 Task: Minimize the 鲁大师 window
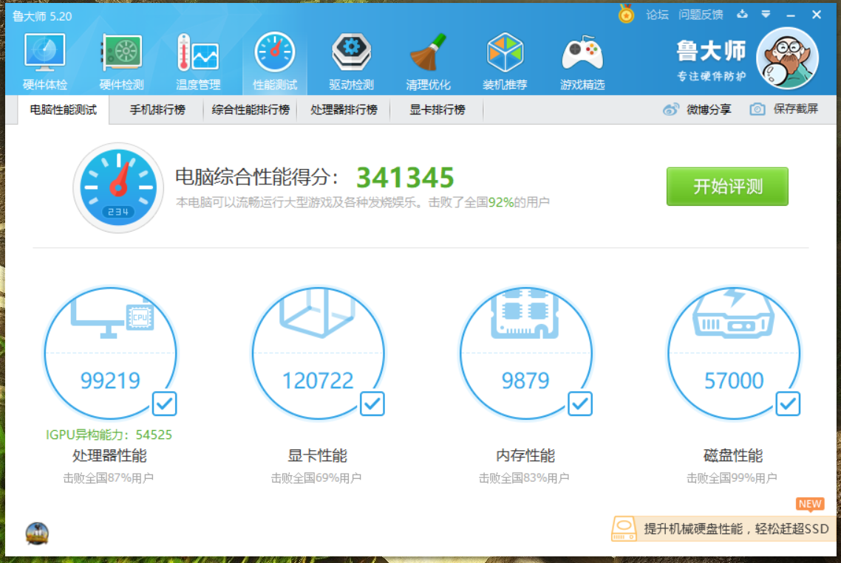(791, 15)
